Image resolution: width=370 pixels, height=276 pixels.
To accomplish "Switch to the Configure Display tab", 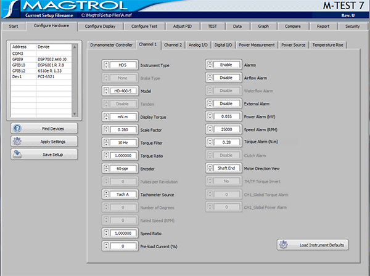I will point(100,26).
